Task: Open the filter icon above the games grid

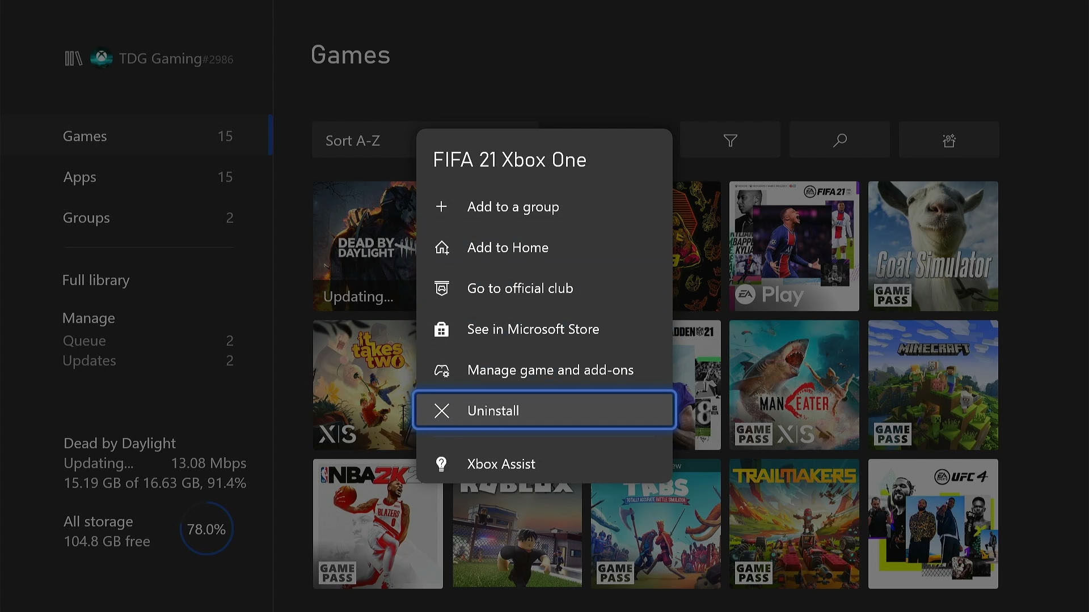Action: (x=730, y=140)
